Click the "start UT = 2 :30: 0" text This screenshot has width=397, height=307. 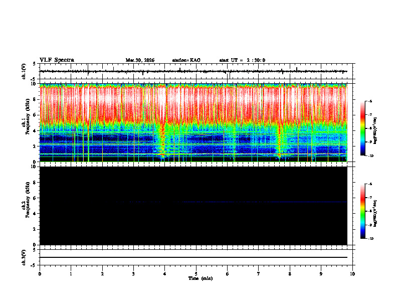(242, 60)
